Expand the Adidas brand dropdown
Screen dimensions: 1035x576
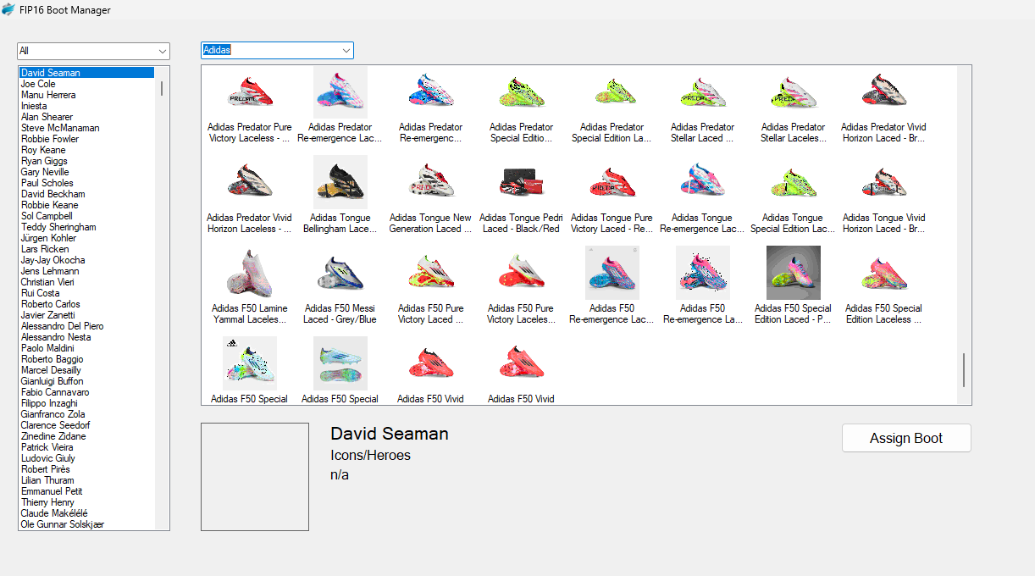click(277, 51)
